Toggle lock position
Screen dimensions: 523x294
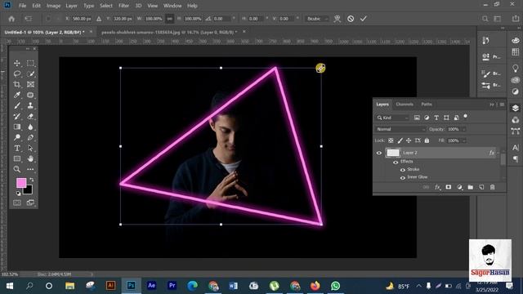tap(409, 140)
